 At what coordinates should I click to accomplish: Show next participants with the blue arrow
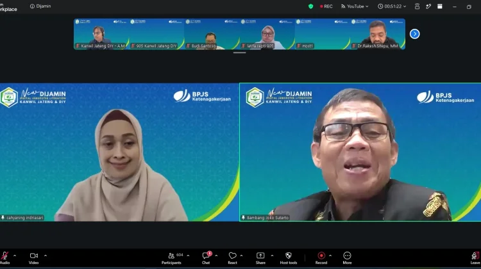414,34
